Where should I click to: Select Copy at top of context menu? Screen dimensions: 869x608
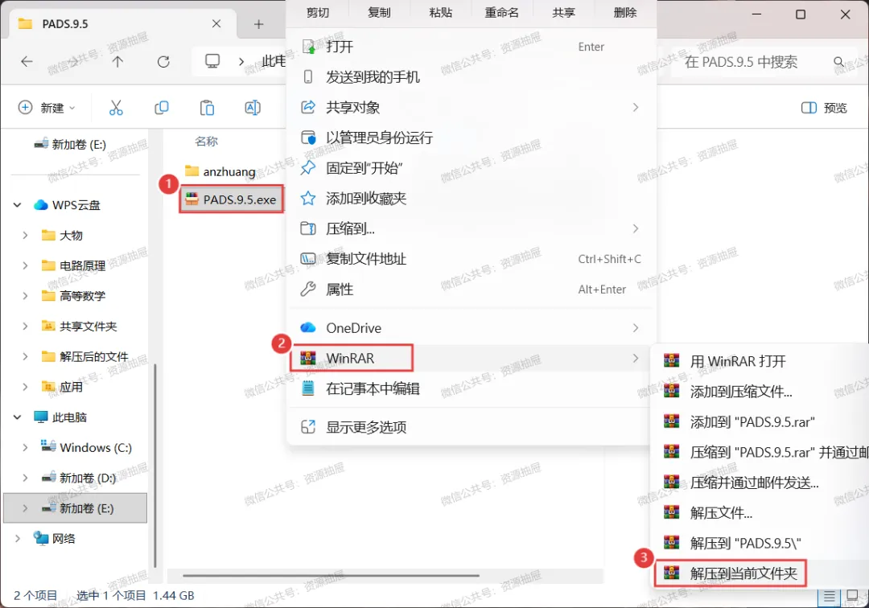coord(379,12)
